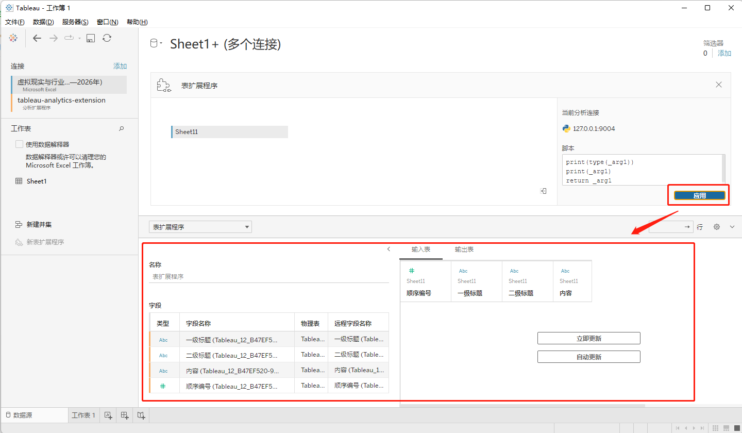Screen dimensions: 742x433
Task: Click the table extension puzzle icon
Action: click(x=164, y=86)
